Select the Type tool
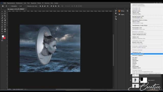This screenshot has height=92, width=163. [2, 22]
